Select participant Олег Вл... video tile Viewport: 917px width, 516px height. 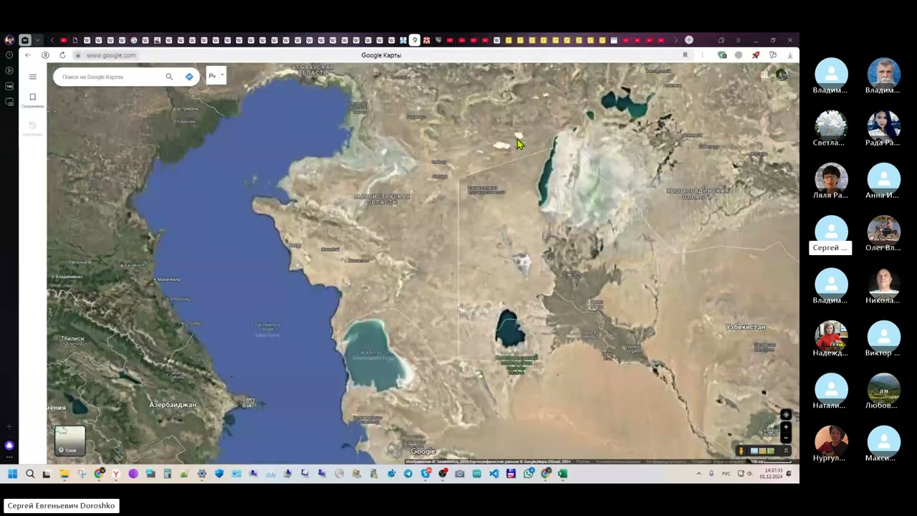coord(883,233)
